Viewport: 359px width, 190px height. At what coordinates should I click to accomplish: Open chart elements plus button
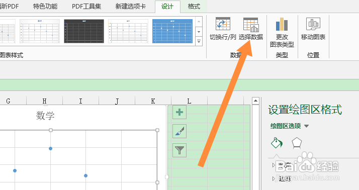point(179,112)
